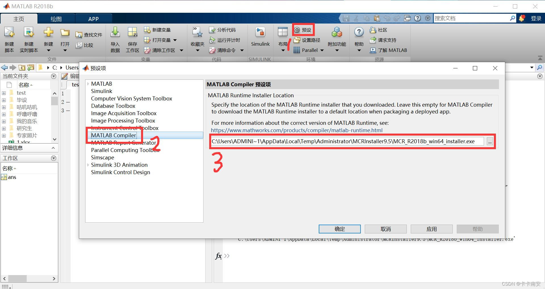This screenshot has height=289, width=545.
Task: Expand the Simulink 3D Animation tree node
Action: point(88,165)
